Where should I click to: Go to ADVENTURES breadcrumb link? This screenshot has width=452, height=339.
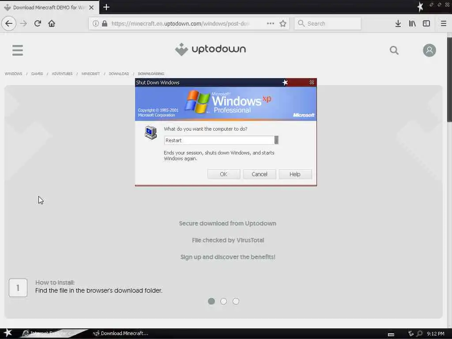coord(62,74)
